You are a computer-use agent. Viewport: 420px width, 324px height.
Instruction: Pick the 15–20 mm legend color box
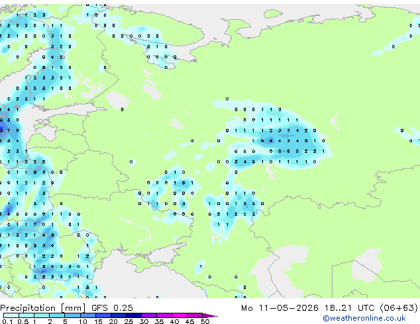[103, 315]
